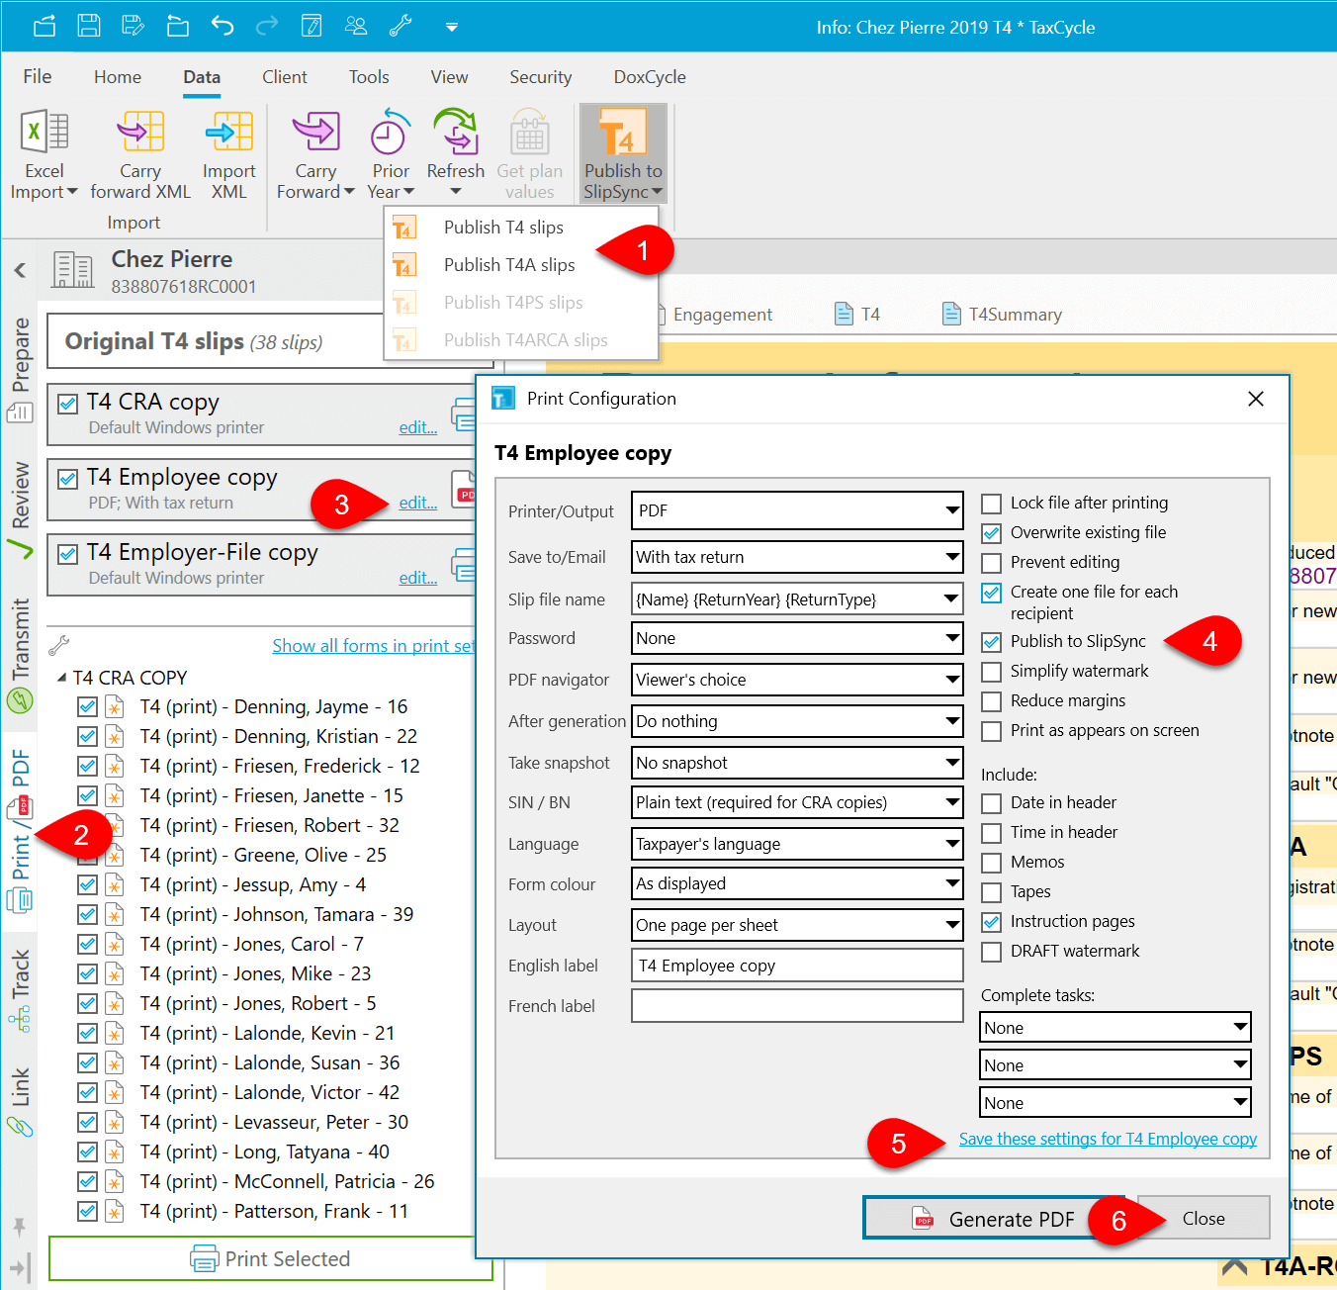The width and height of the screenshot is (1337, 1290).
Task: Open the Print / PDF sidebar panel
Action: [20, 829]
